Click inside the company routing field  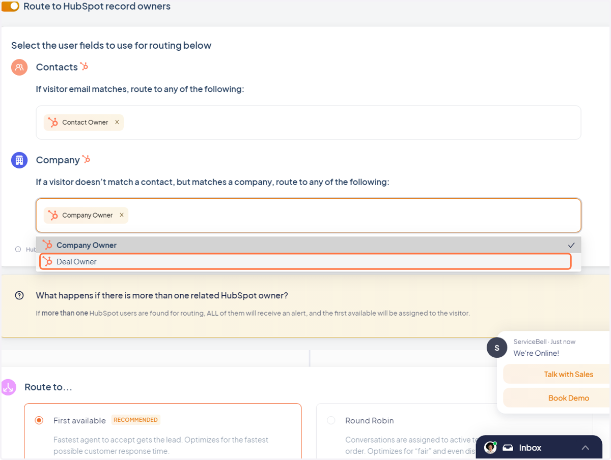308,215
